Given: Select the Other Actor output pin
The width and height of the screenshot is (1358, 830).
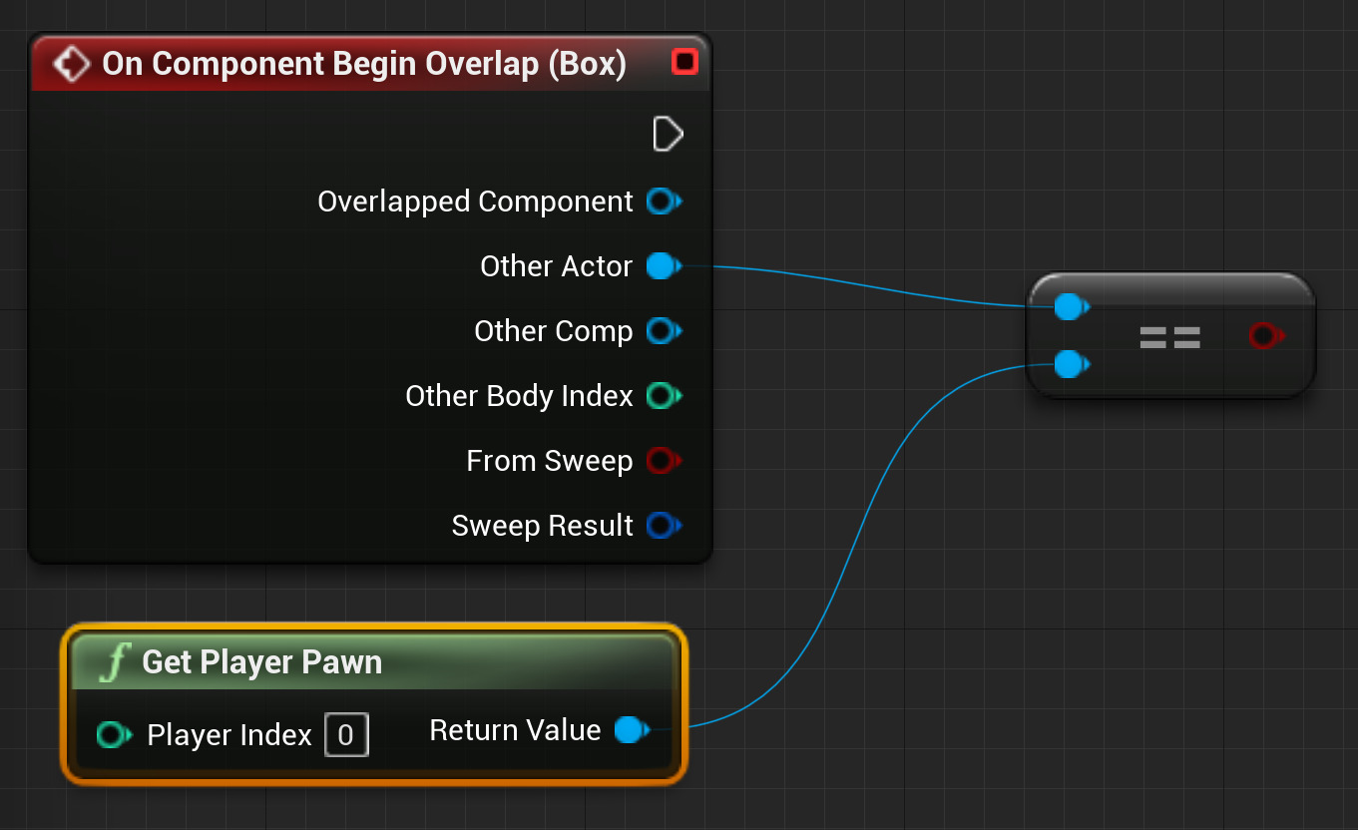Looking at the screenshot, I should pos(662,265).
